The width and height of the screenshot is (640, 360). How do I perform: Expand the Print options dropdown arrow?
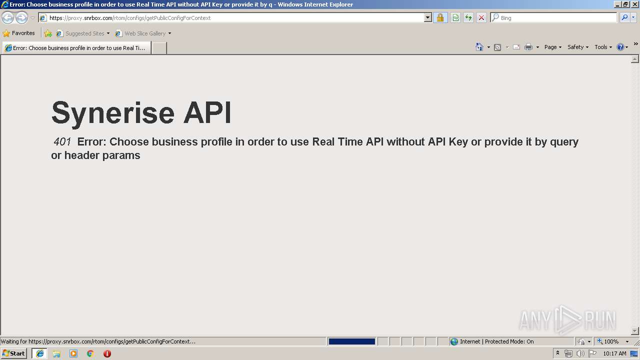537,47
